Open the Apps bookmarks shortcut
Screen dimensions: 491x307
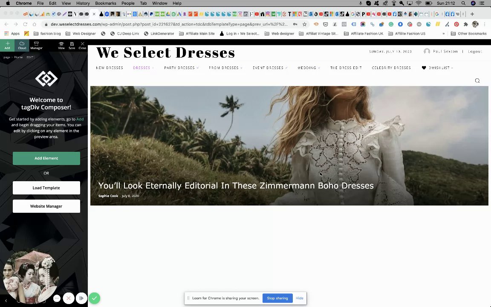12,34
